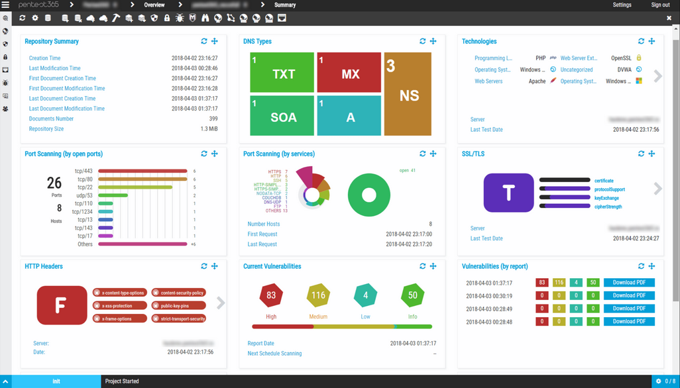Open the hamburger menu at top-left
Screen dimensions: 680x388
pyautogui.click(x=5, y=5)
